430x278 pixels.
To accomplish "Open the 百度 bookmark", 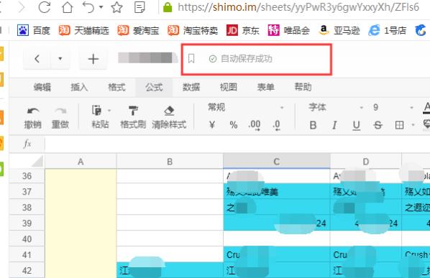I will tap(34, 30).
